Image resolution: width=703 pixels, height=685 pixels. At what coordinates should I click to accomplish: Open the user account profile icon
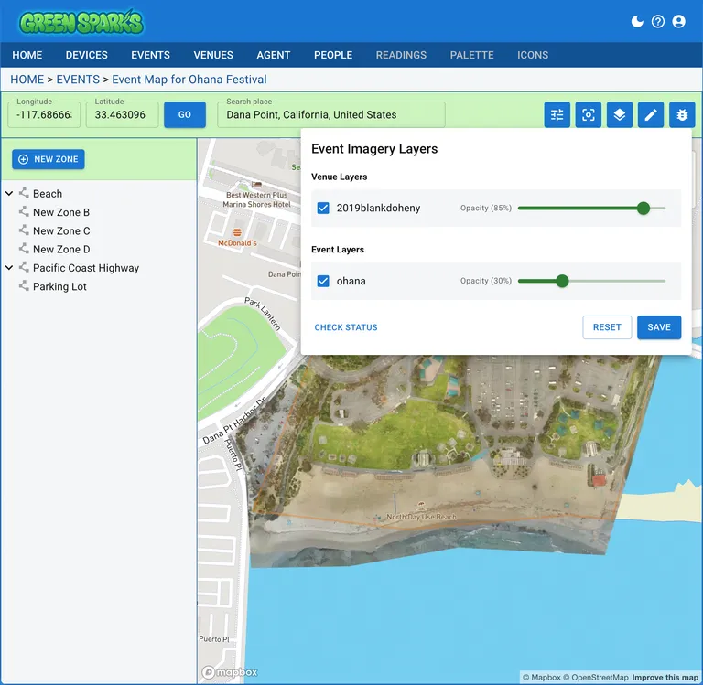678,22
